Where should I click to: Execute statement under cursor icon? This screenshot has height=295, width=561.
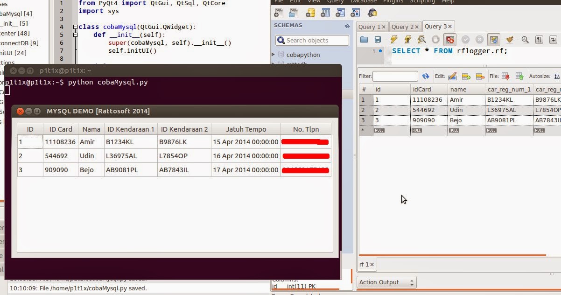point(408,40)
